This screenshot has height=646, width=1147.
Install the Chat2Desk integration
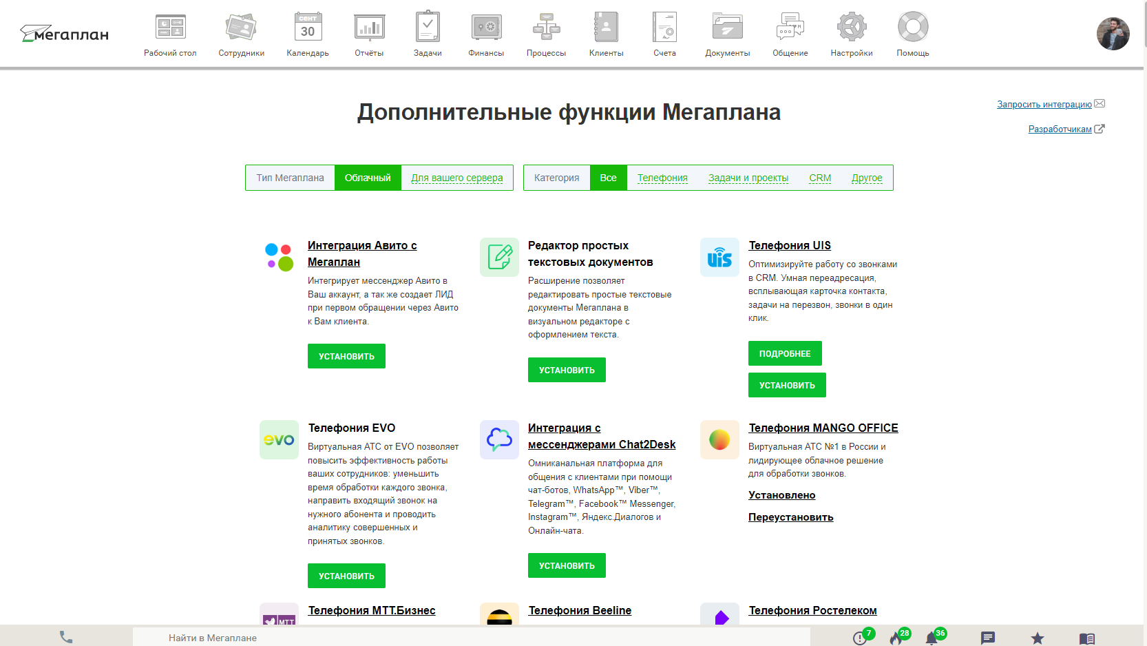click(x=567, y=565)
